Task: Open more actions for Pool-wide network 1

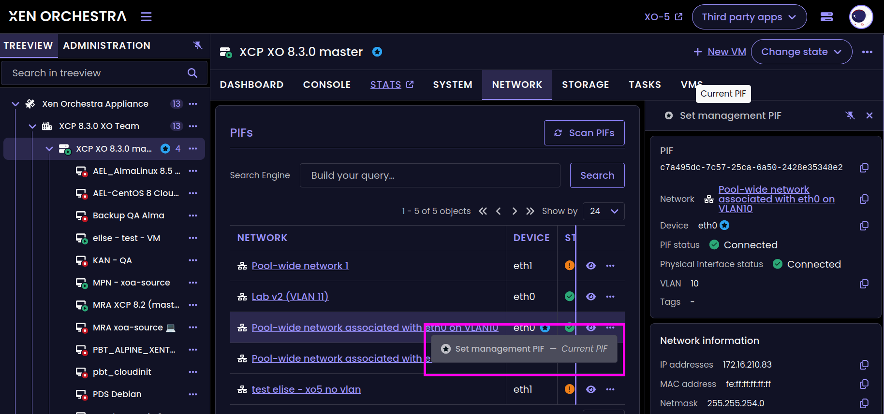Action: (x=610, y=266)
